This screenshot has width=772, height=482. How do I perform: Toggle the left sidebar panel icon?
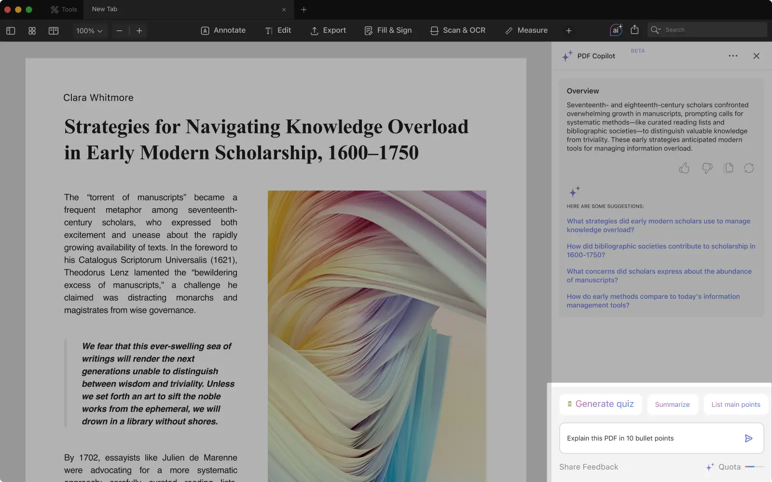pos(11,31)
